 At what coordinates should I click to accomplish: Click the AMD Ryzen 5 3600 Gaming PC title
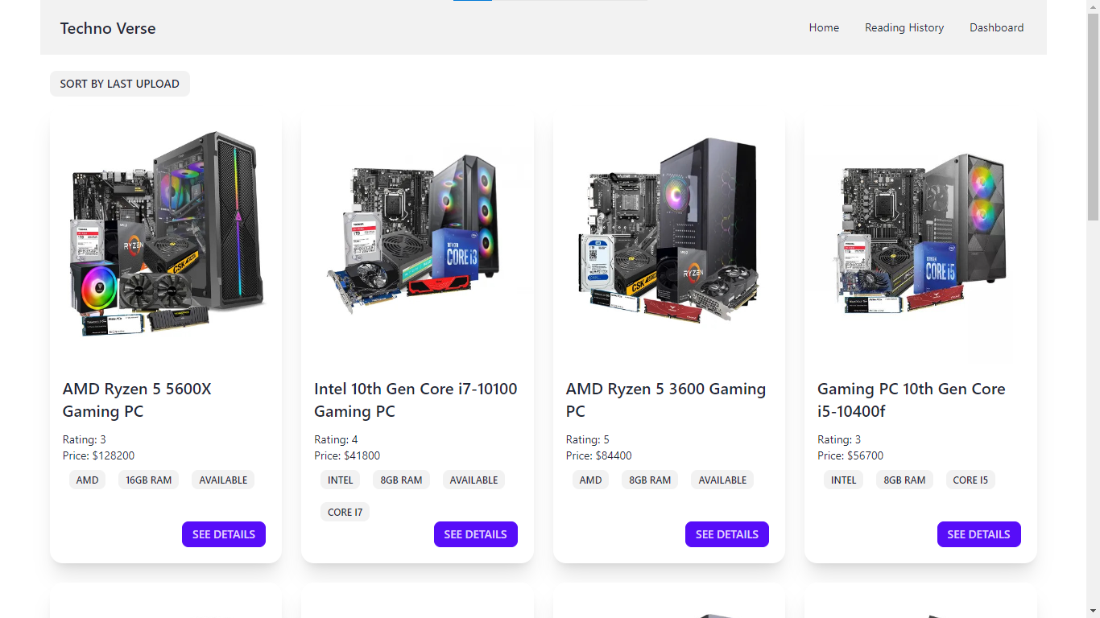(665, 400)
